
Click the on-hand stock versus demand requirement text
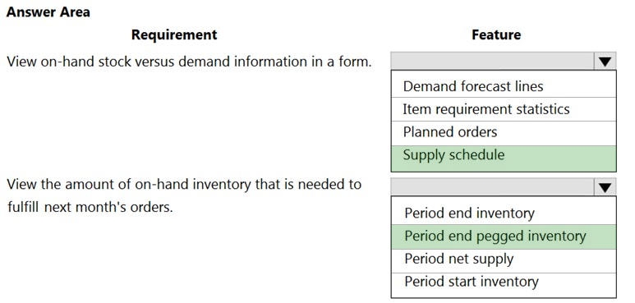click(x=189, y=62)
